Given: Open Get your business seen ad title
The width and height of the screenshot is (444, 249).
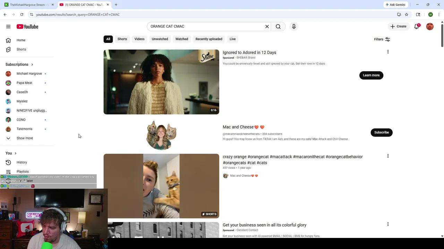Looking at the screenshot, I should pos(264,225).
